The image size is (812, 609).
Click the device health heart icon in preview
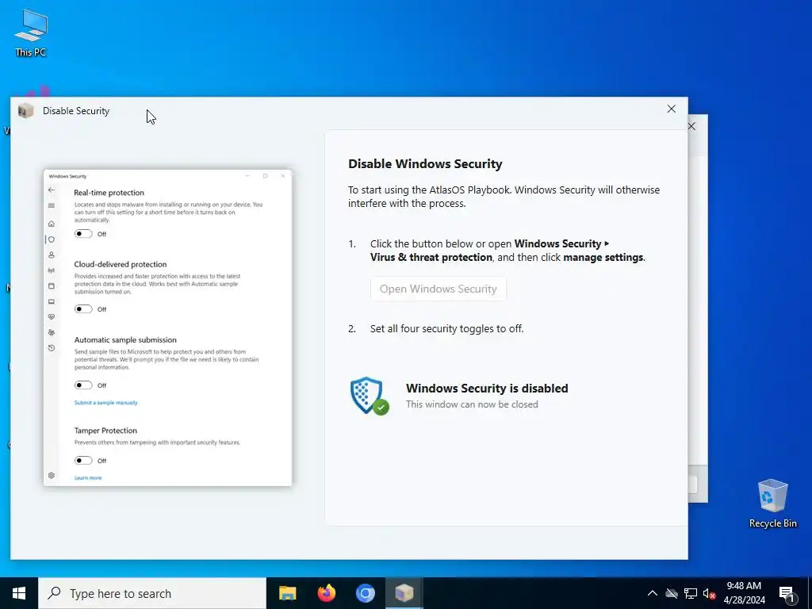52,317
